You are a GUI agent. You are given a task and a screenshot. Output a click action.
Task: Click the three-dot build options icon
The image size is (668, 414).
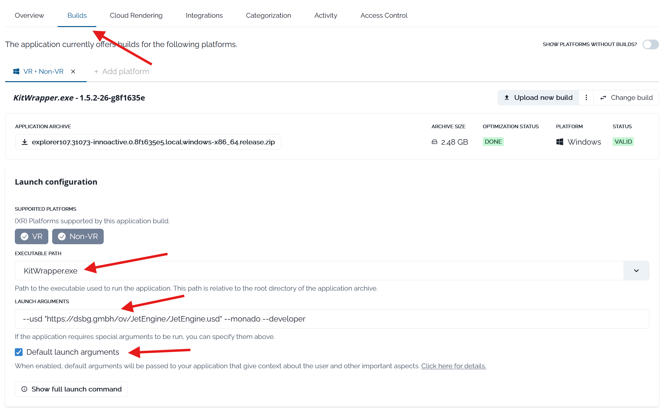tap(586, 98)
